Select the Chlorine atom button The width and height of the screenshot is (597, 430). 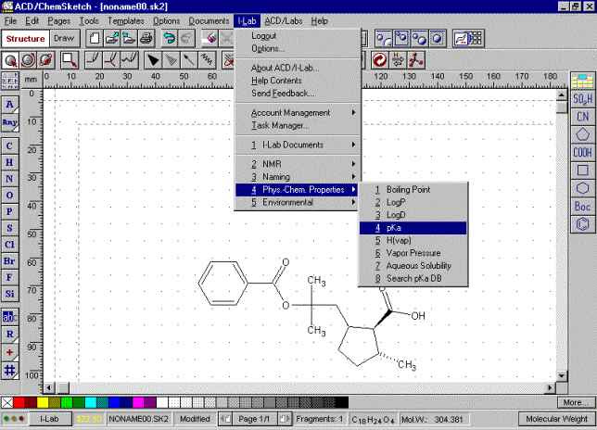click(x=9, y=245)
